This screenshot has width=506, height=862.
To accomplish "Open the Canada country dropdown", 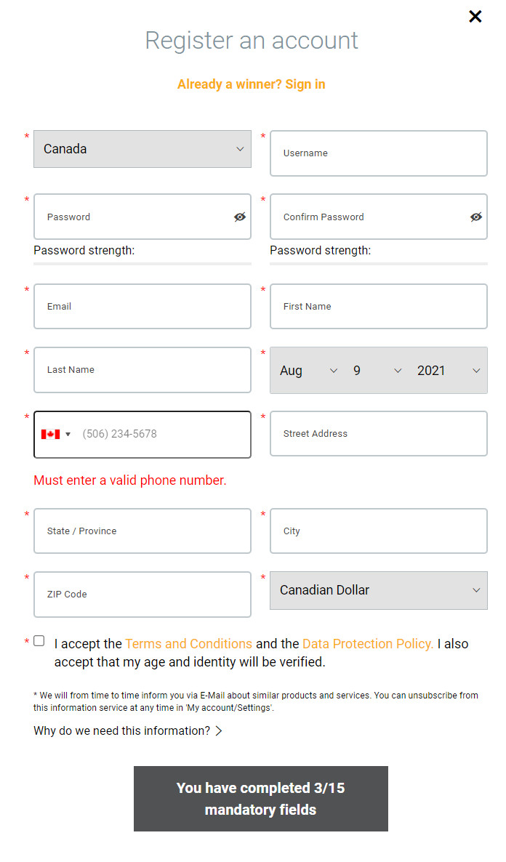I will [142, 149].
